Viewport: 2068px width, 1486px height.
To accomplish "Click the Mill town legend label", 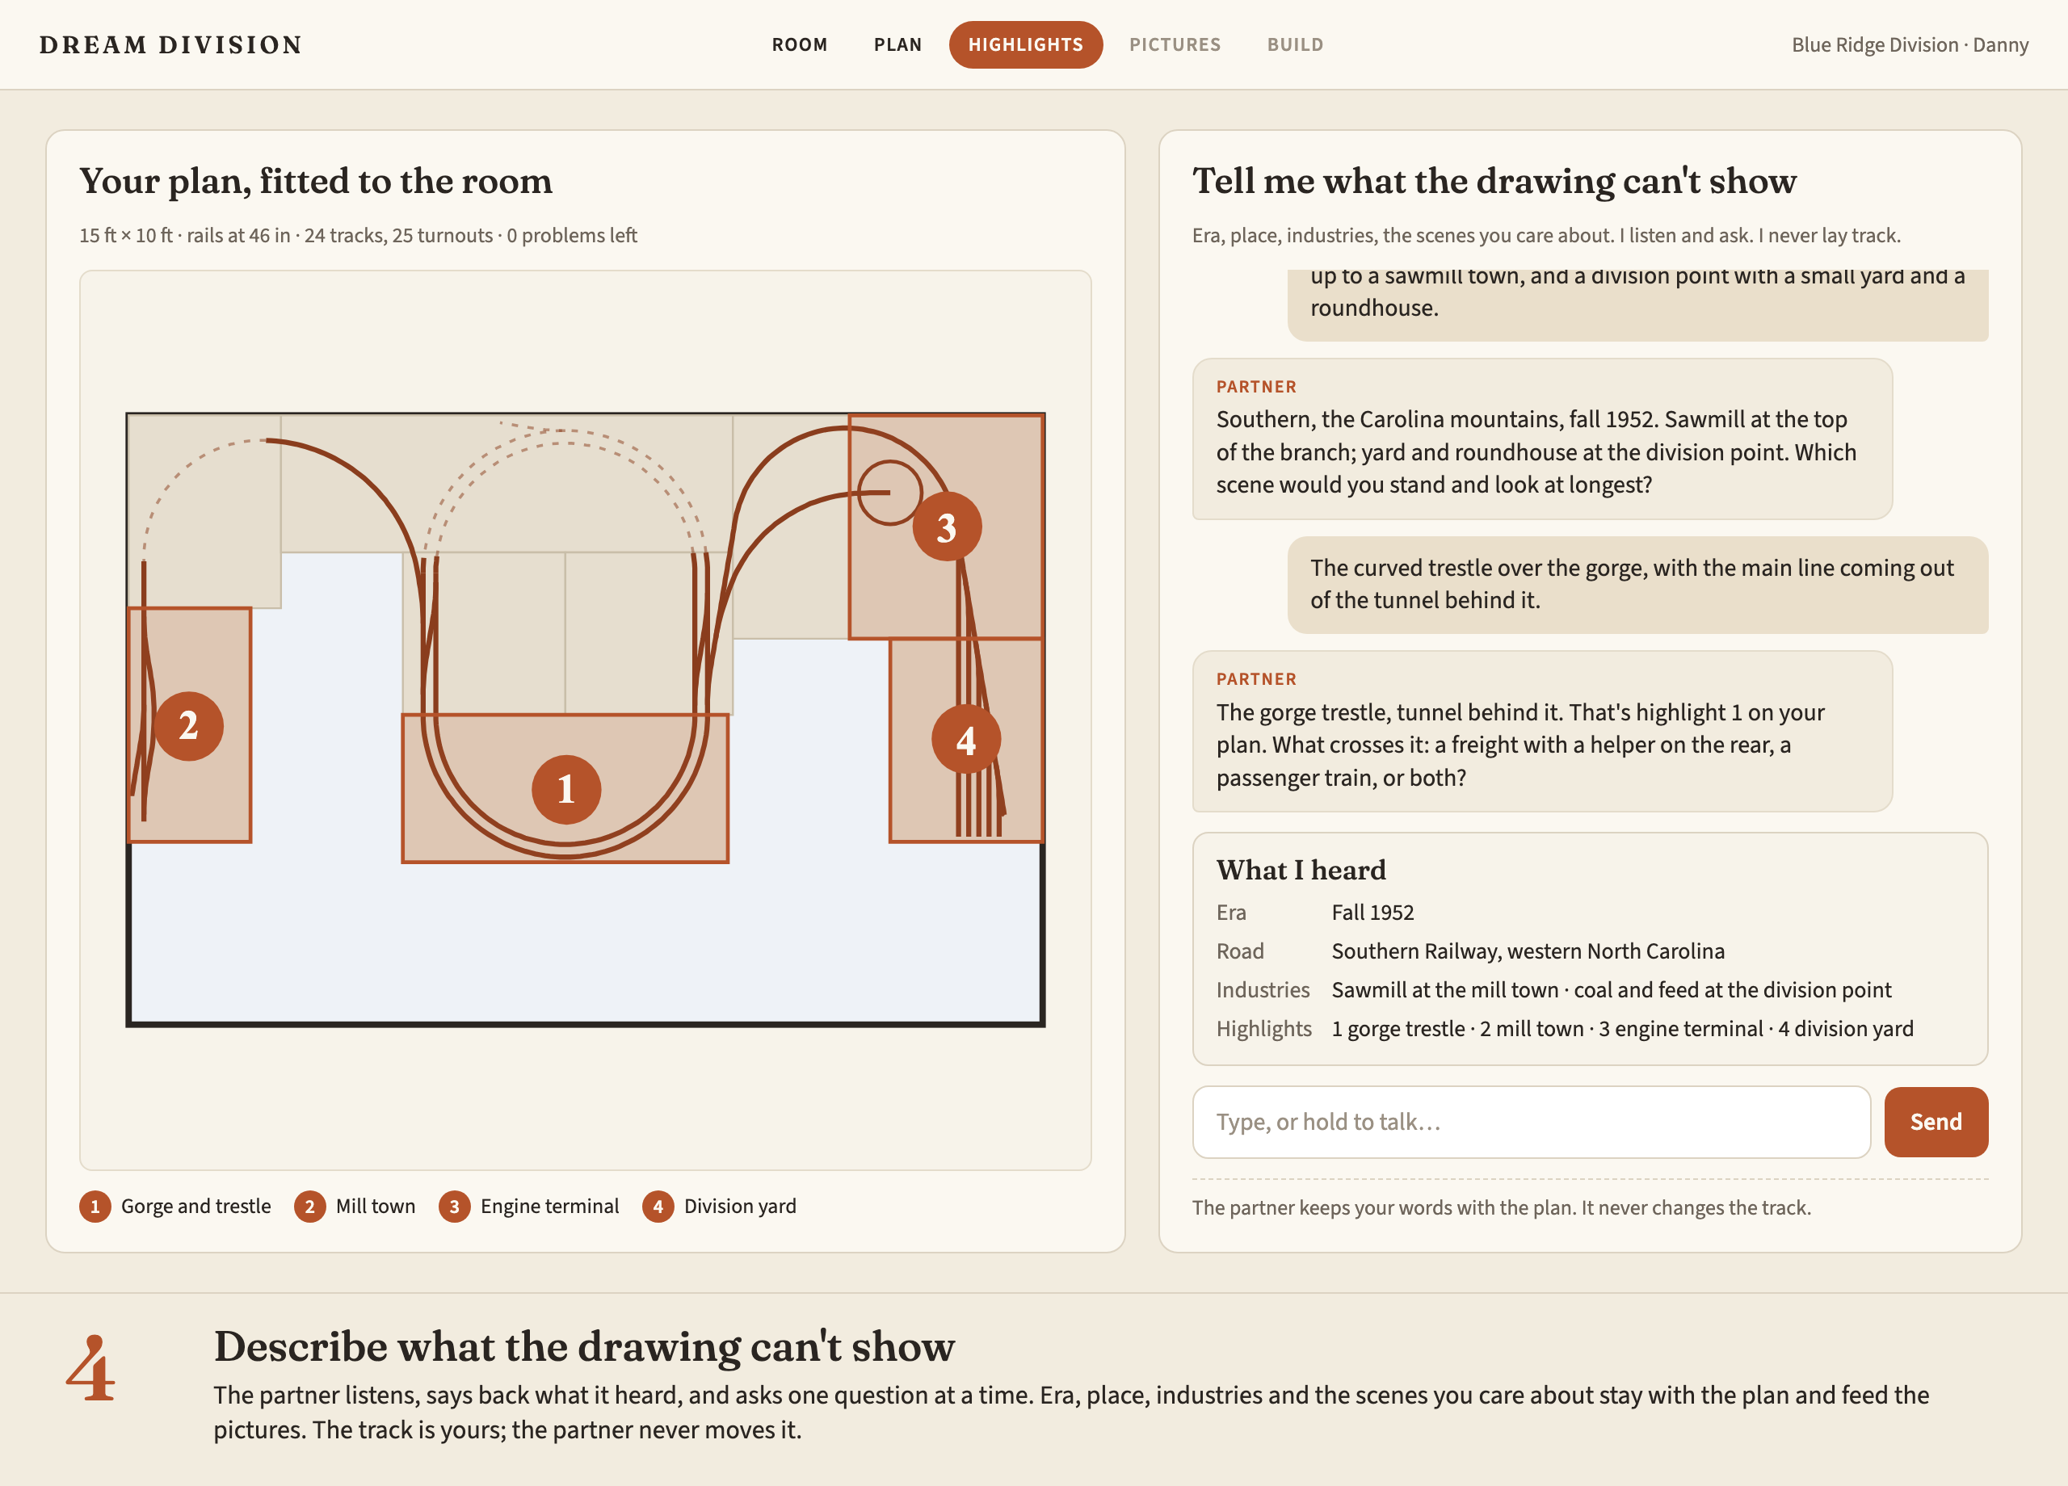I will [x=376, y=1206].
